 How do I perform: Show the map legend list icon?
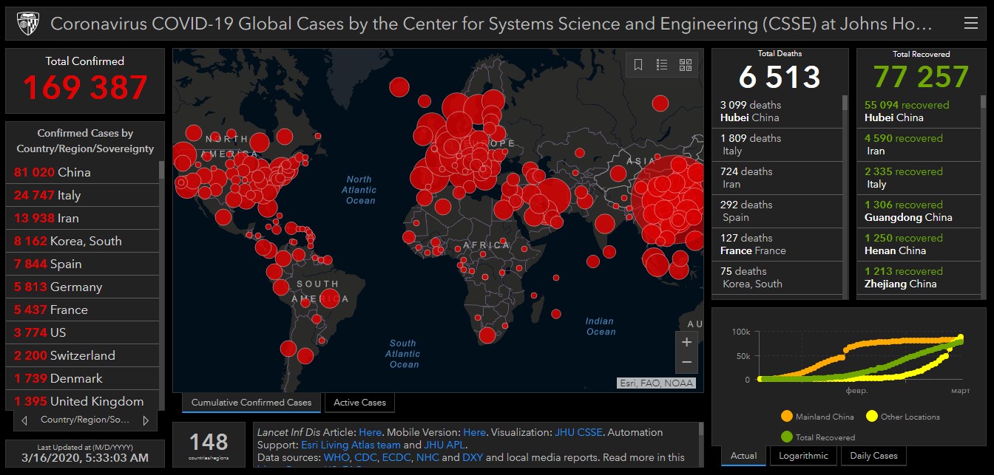click(662, 65)
